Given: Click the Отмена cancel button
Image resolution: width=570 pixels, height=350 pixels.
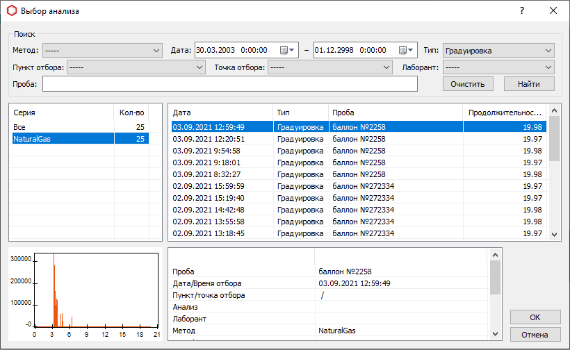Looking at the screenshot, I should (535, 335).
